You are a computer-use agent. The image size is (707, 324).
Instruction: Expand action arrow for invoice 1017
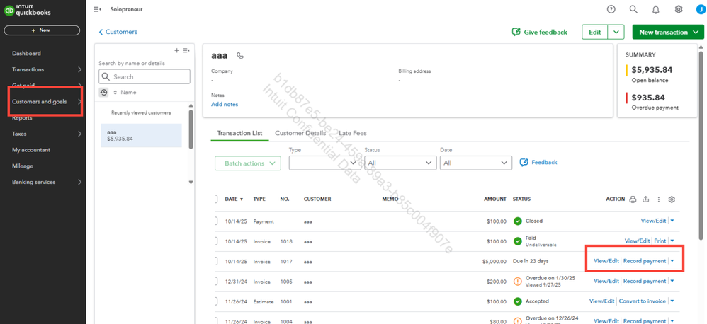tap(672, 261)
